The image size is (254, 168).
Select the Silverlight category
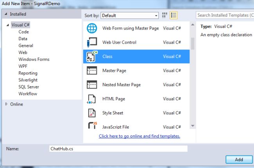28,80
